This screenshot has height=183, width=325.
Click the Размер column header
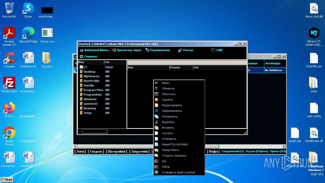(181, 68)
